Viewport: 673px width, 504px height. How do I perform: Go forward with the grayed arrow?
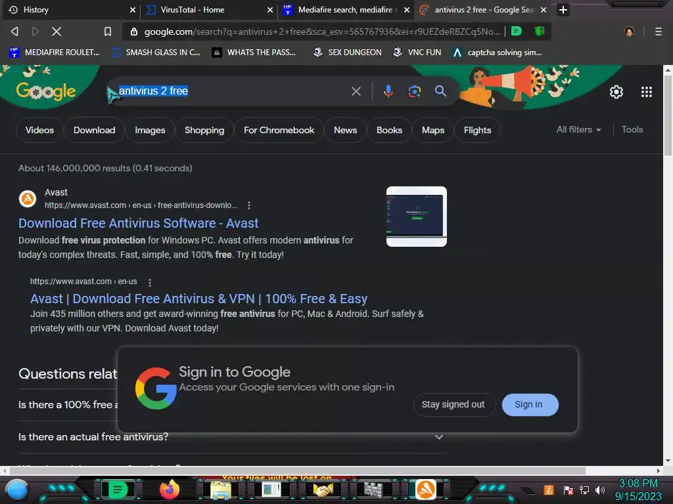tap(35, 31)
